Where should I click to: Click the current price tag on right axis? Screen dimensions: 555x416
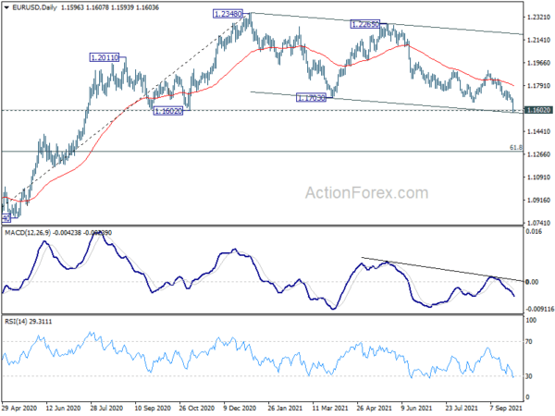[x=538, y=110]
